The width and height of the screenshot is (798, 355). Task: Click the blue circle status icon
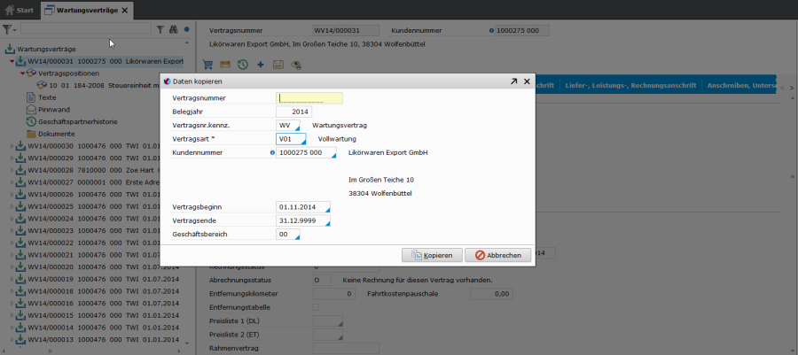(x=187, y=30)
